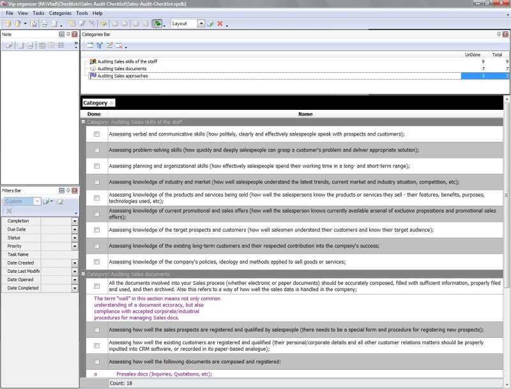
Task: Click the print icon in main toolbar
Action: 45,24
